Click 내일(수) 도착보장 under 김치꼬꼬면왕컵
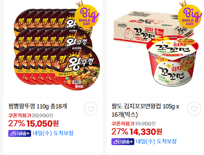This screenshot has height=155, width=204. point(156,141)
